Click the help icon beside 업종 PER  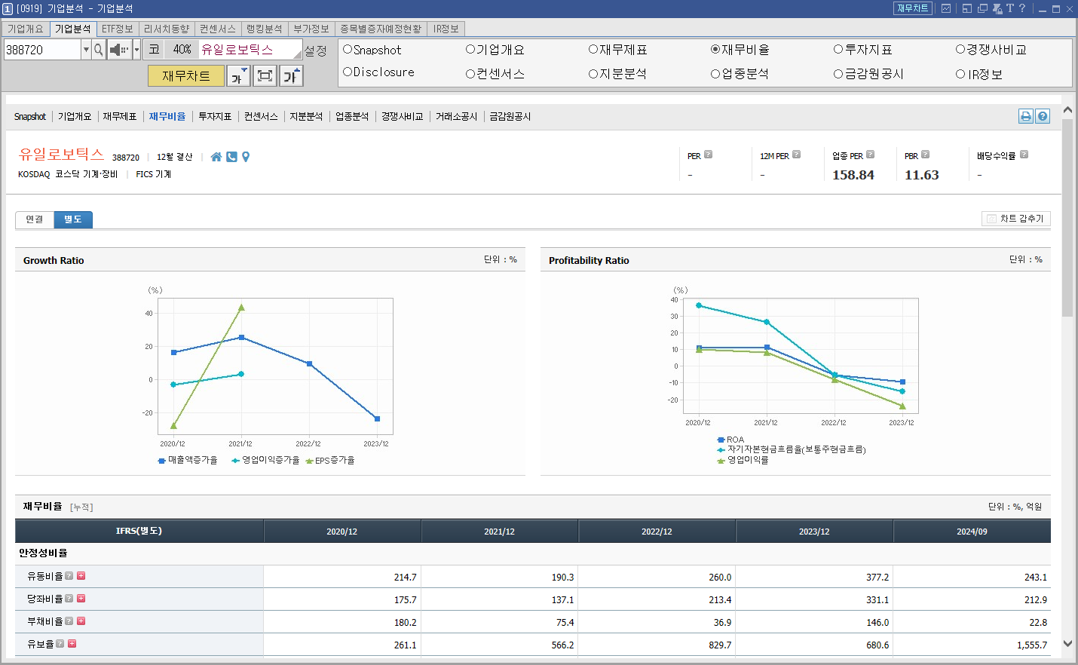(870, 155)
